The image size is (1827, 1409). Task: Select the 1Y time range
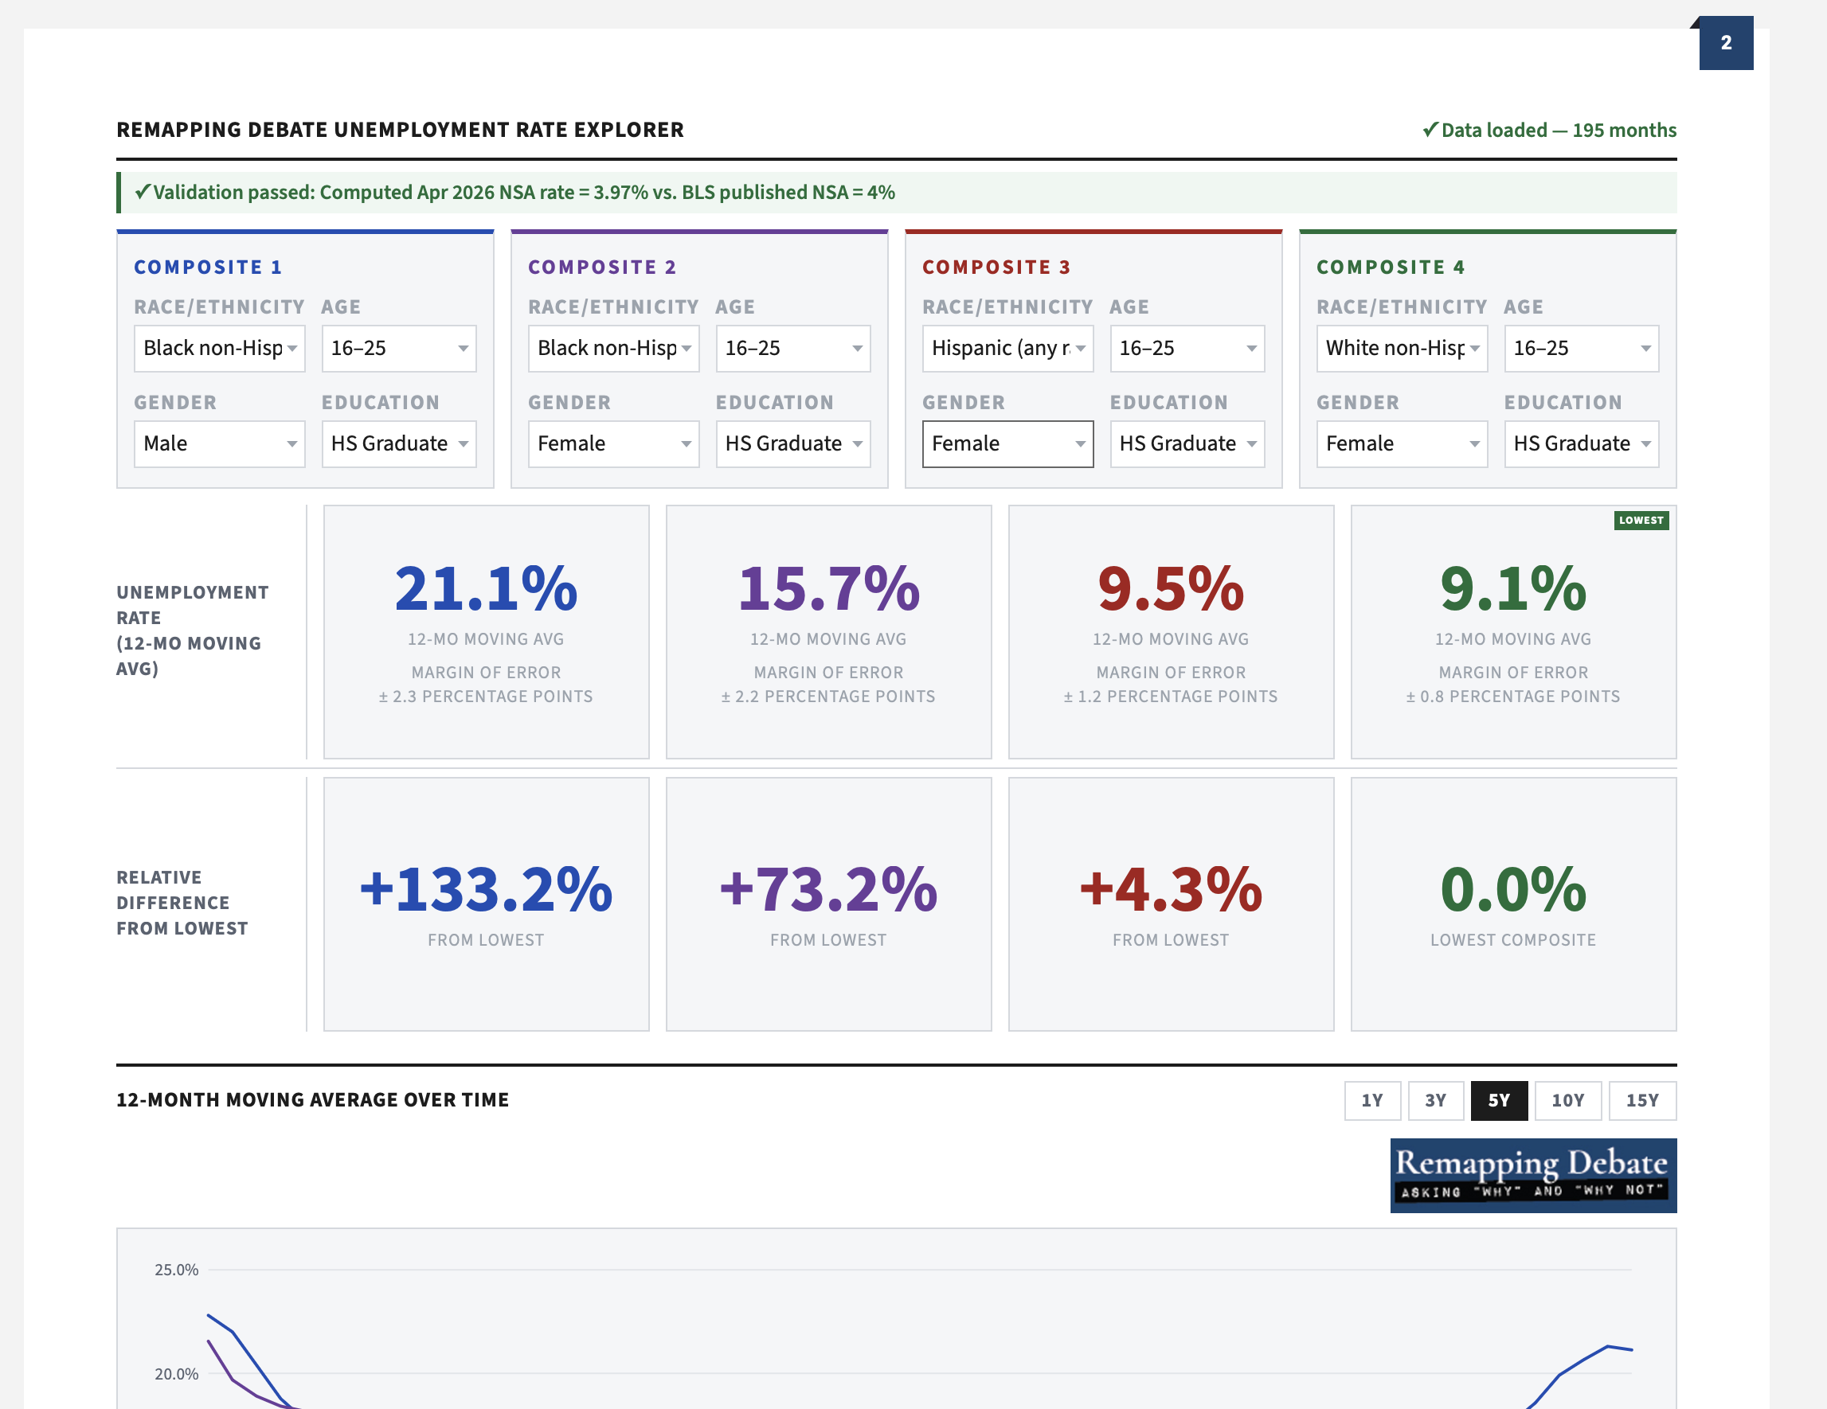[x=1372, y=1100]
